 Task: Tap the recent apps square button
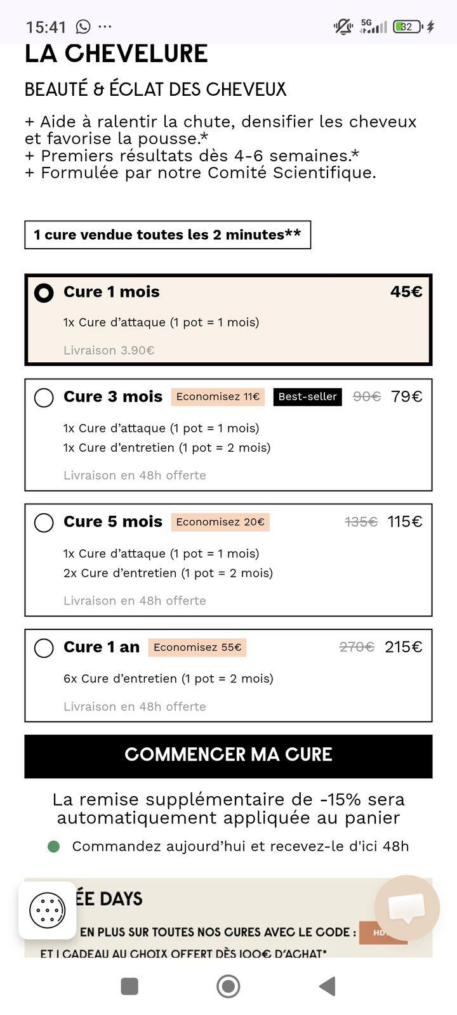coord(129,986)
